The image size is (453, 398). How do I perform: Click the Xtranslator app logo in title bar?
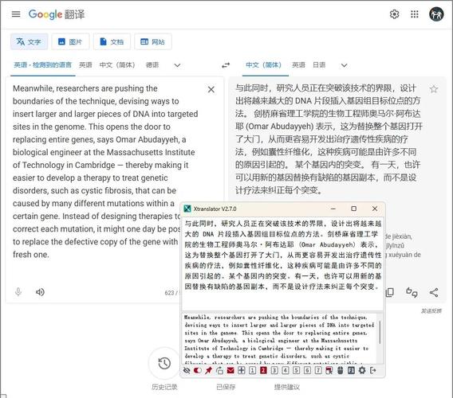click(187, 209)
